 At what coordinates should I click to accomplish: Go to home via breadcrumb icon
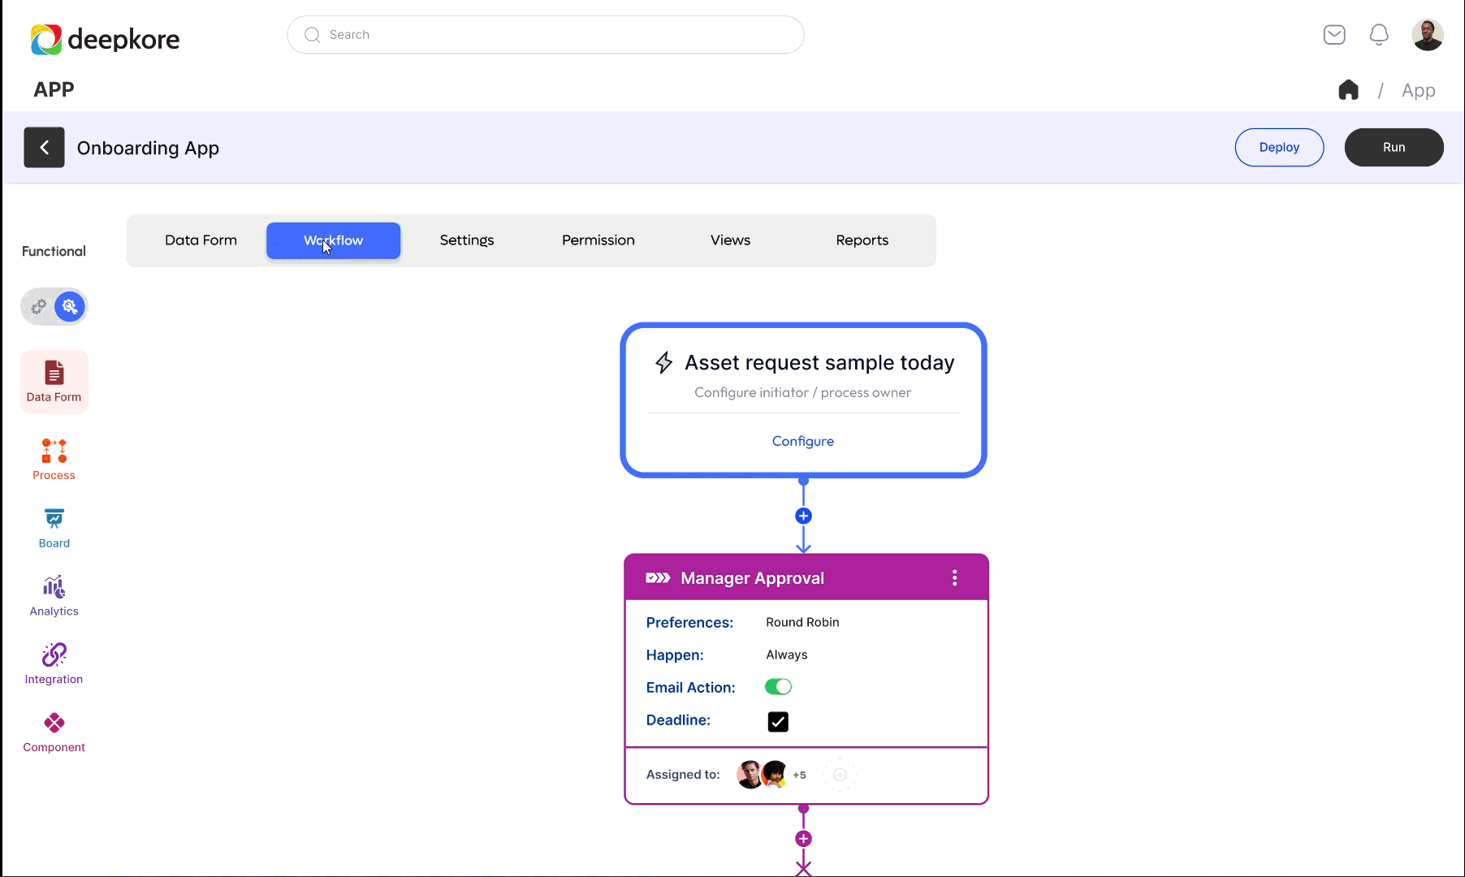click(1348, 90)
